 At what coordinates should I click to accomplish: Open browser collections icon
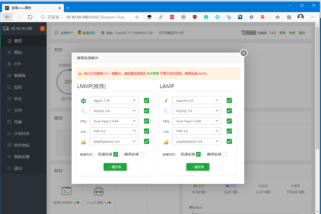(289, 17)
